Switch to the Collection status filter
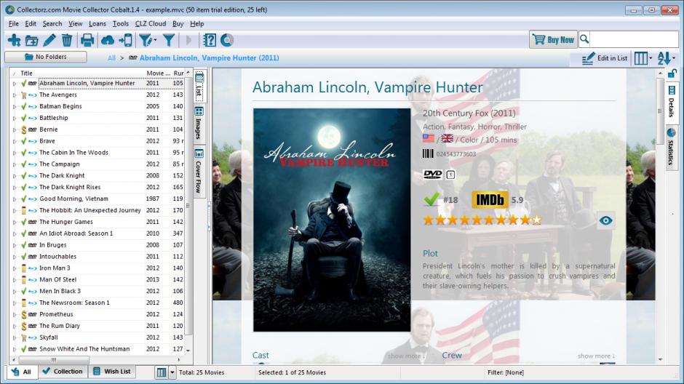The width and height of the screenshot is (684, 384). coord(63,372)
